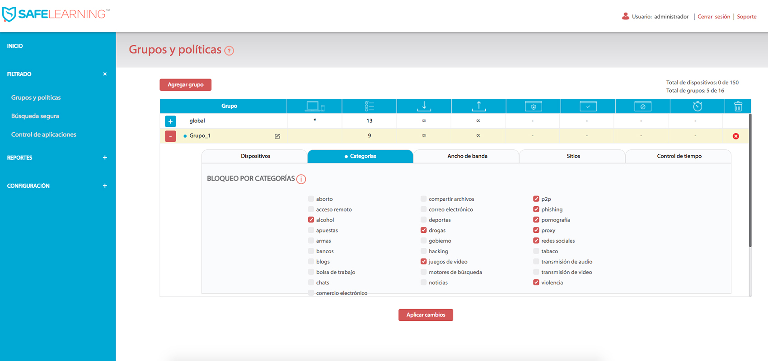Disable the redes sociales checkbox
This screenshot has height=361, width=768.
pyautogui.click(x=536, y=241)
